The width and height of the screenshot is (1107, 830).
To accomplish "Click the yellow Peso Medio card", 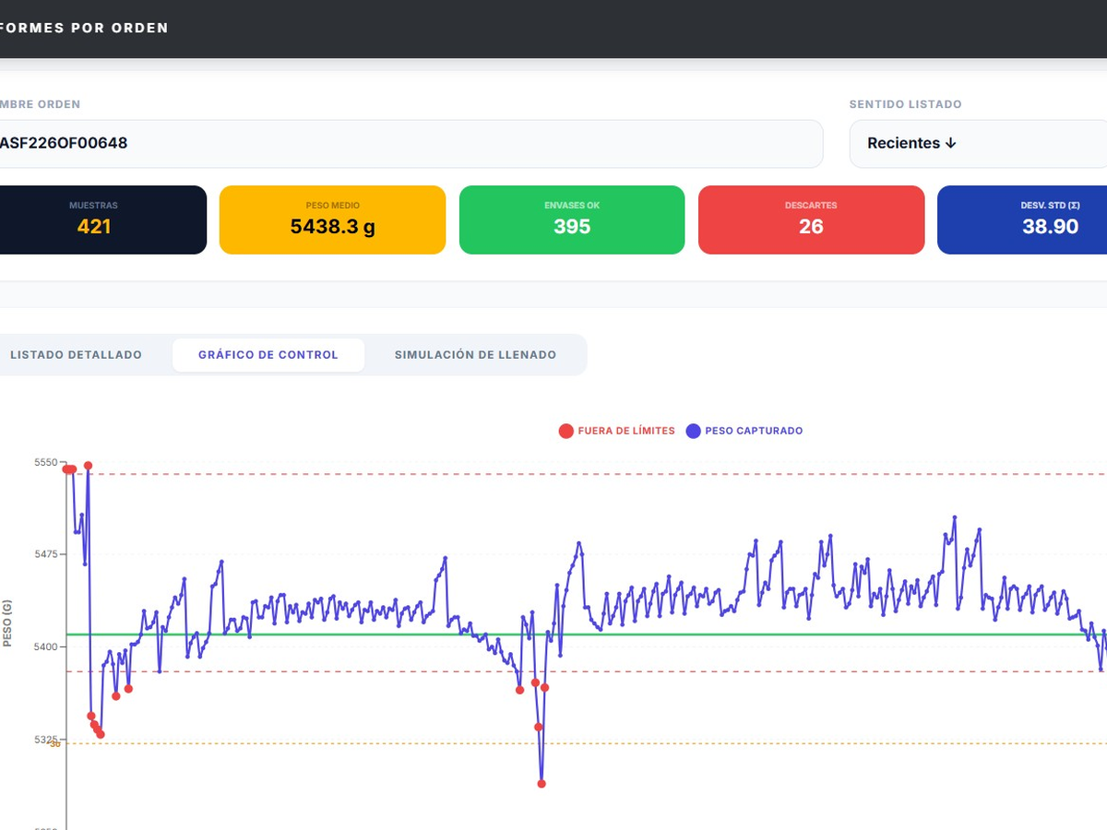I will [x=332, y=219].
